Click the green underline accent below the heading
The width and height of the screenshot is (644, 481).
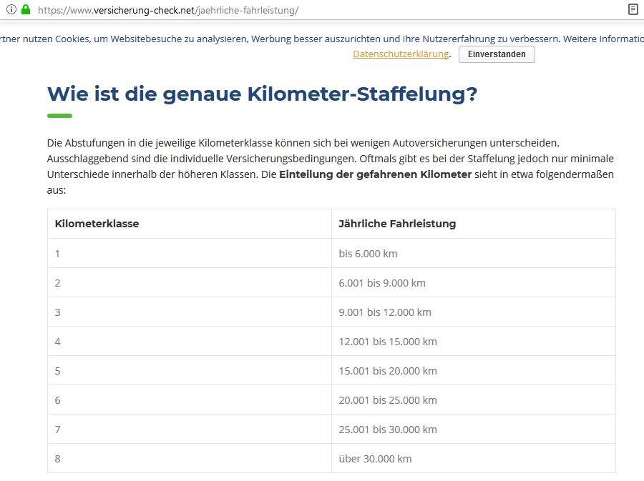(x=59, y=115)
